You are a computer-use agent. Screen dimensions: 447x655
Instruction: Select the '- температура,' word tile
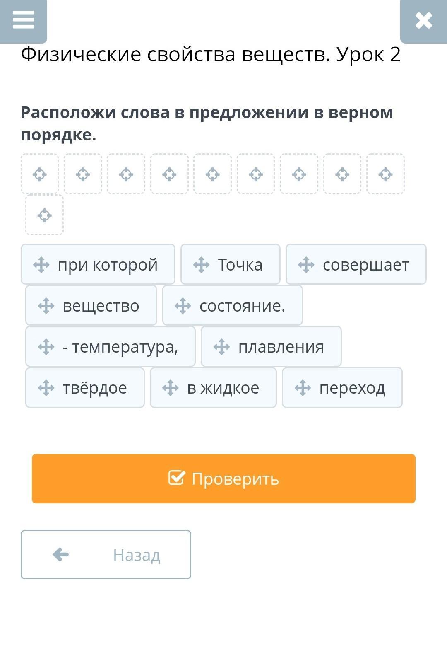pos(111,347)
